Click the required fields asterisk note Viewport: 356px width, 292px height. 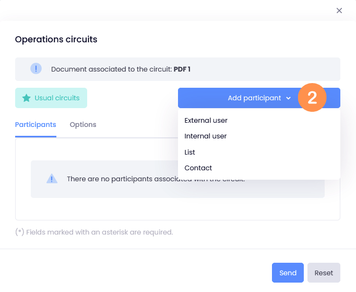click(94, 232)
